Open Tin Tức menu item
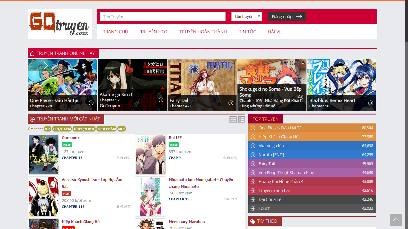The image size is (408, 229). 247,32
